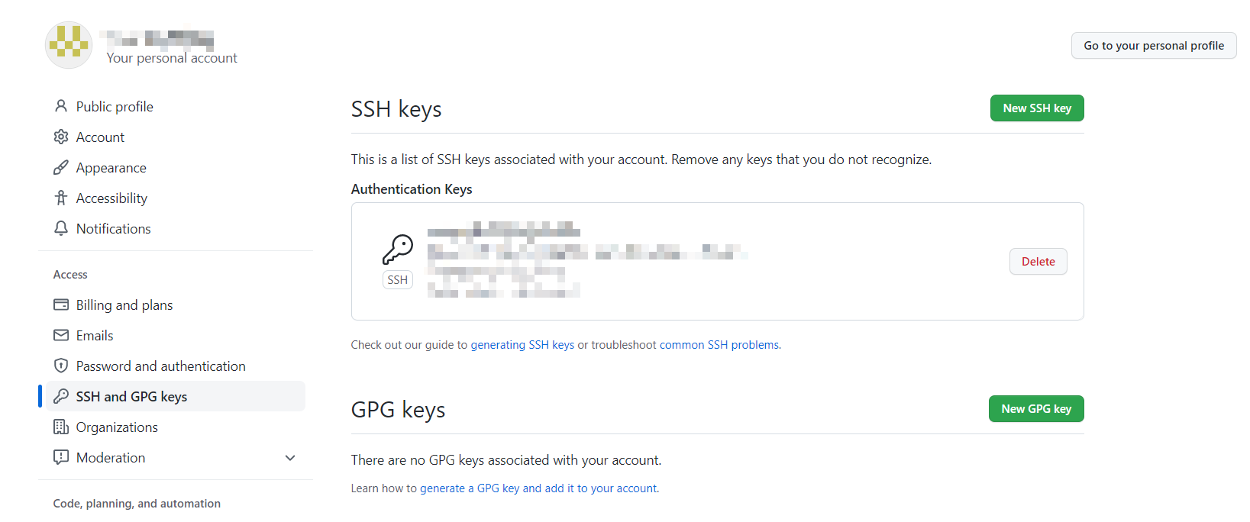Viewport: 1250px width, 522px height.
Task: Expand the Moderation menu chevron
Action: pos(290,458)
